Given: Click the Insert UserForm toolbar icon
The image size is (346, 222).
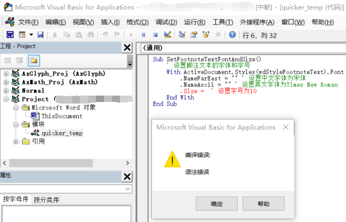Looking at the screenshot, I should point(22,35).
